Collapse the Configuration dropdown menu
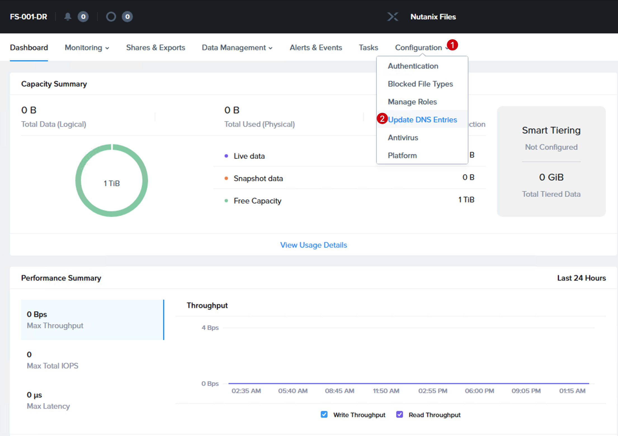This screenshot has width=618, height=436. pos(421,48)
